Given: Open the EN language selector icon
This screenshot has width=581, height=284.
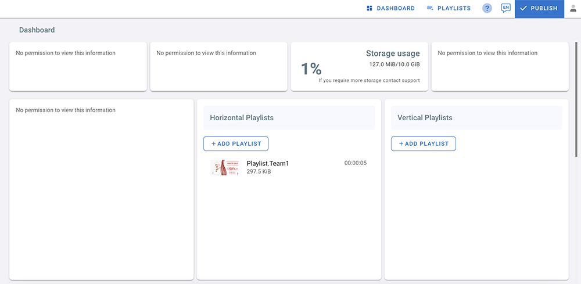Looking at the screenshot, I should (x=505, y=8).
